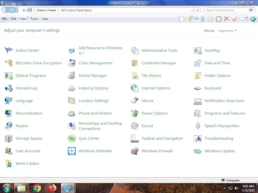Open Power Options battery icon
Viewport: 258px width, 193px height.
pyautogui.click(x=135, y=113)
